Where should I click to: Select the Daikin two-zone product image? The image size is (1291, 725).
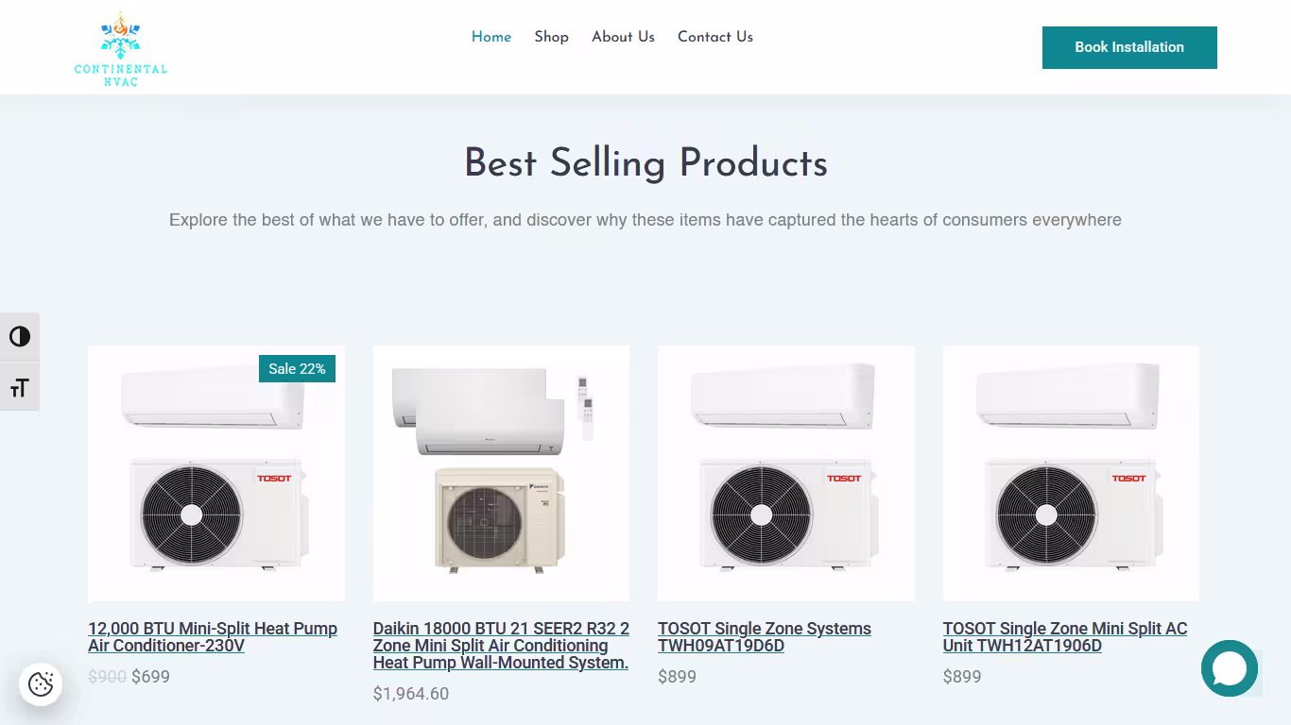[501, 473]
